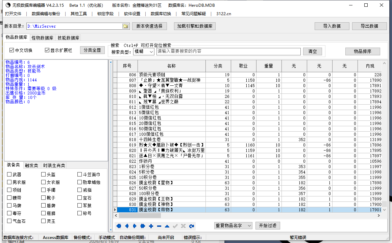Click the 开始过滤 button

tap(268, 225)
